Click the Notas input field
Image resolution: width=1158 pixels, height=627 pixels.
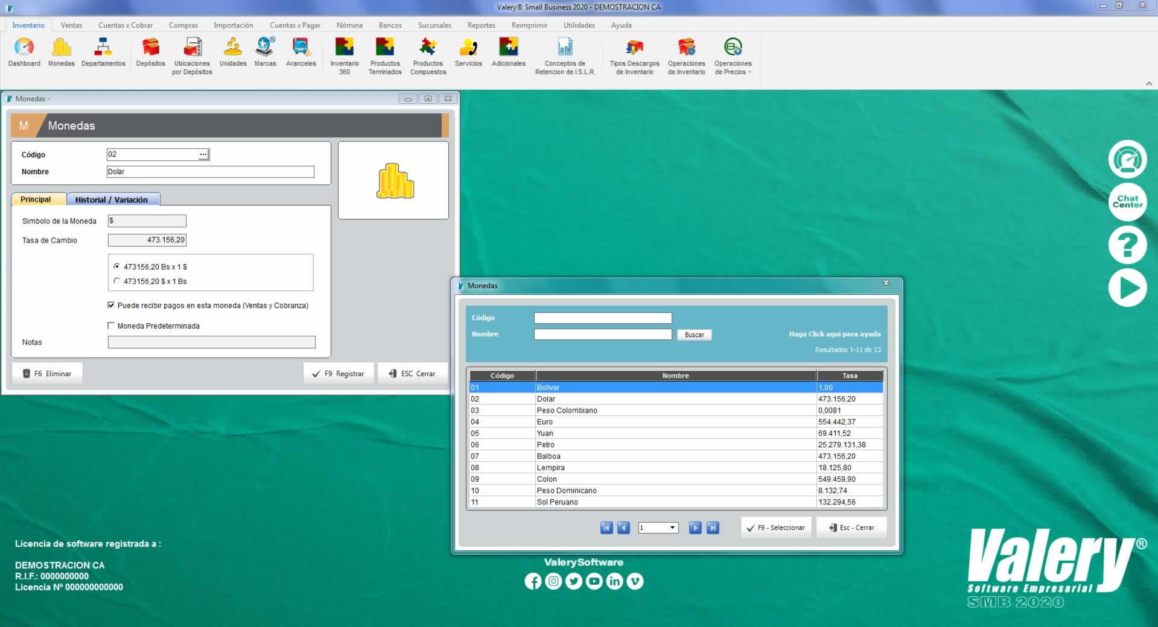211,342
